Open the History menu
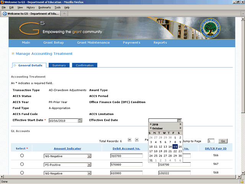Image resolution: width=245 pixels, height=184 pixels. (x=31, y=8)
